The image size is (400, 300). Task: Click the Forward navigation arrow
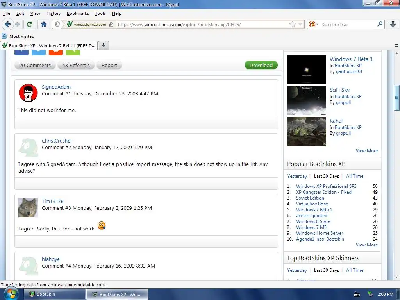pyautogui.click(x=18, y=25)
